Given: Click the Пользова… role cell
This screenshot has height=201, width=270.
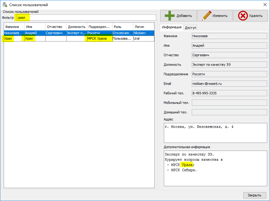Looking at the screenshot, I should coord(123,38).
